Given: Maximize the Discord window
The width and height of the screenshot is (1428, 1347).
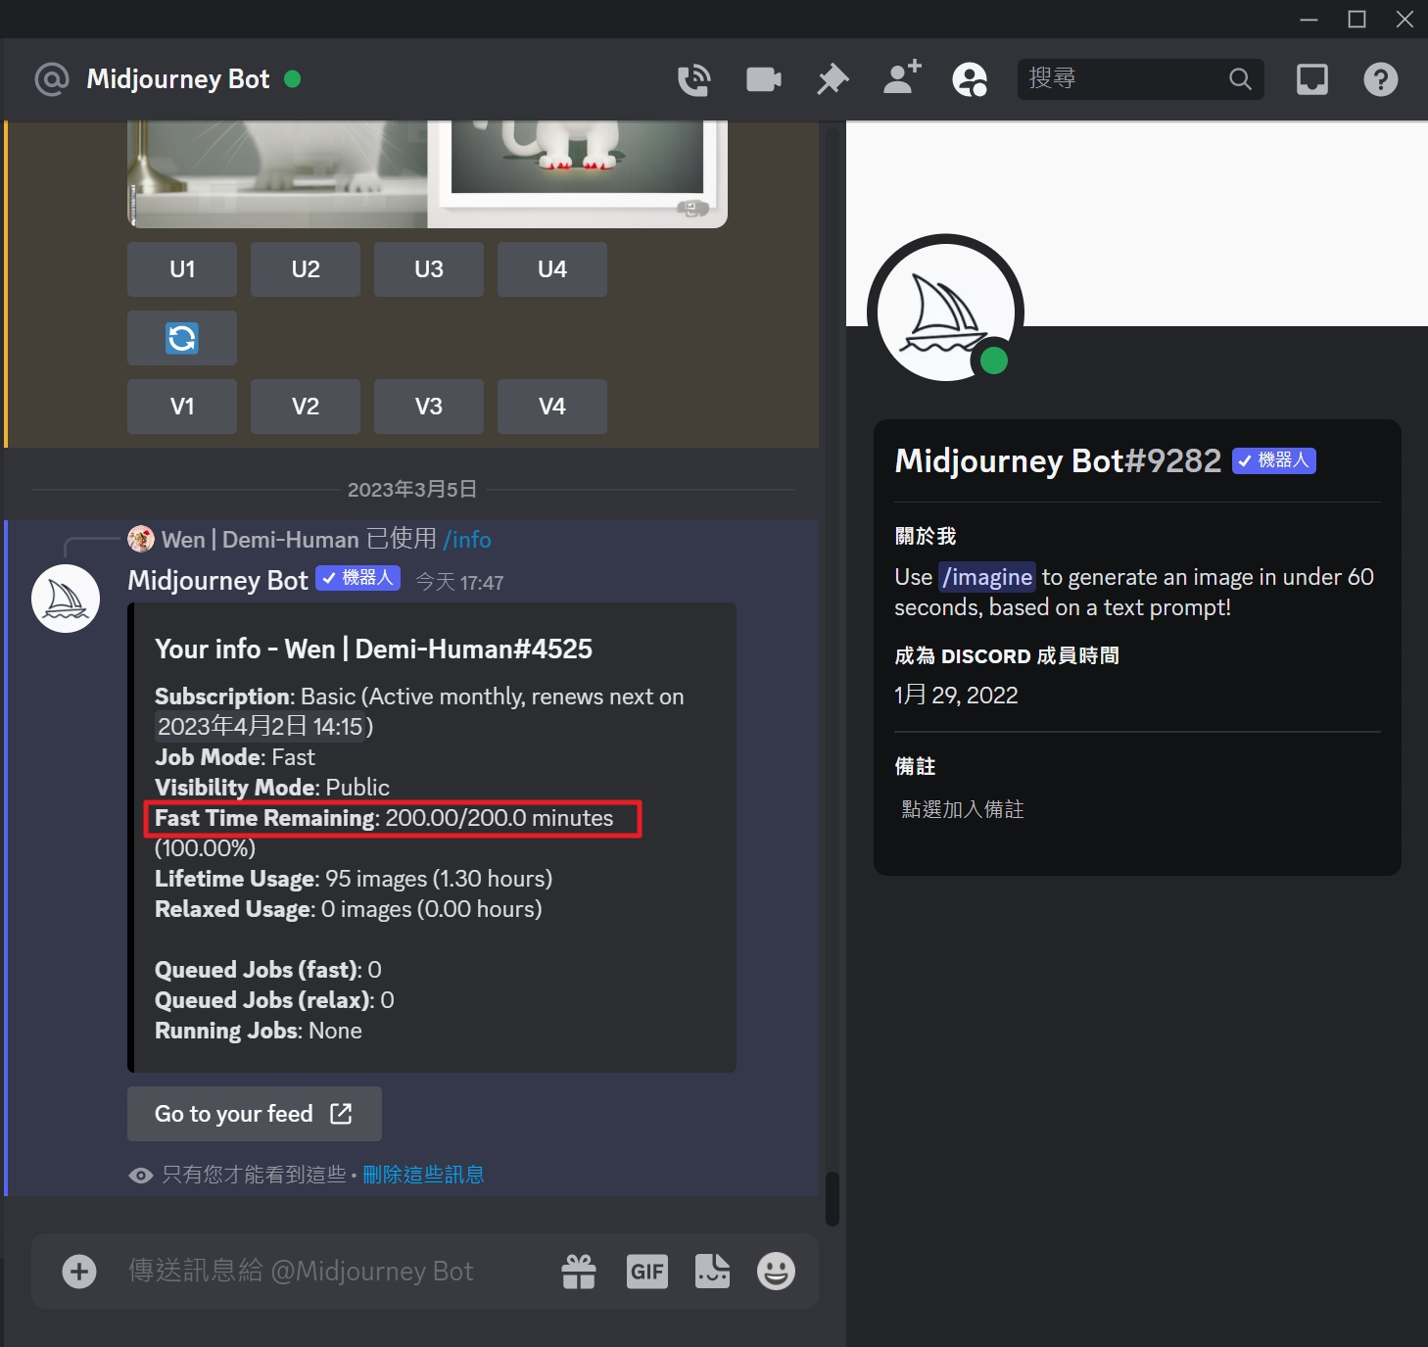Looking at the screenshot, I should click(x=1357, y=20).
